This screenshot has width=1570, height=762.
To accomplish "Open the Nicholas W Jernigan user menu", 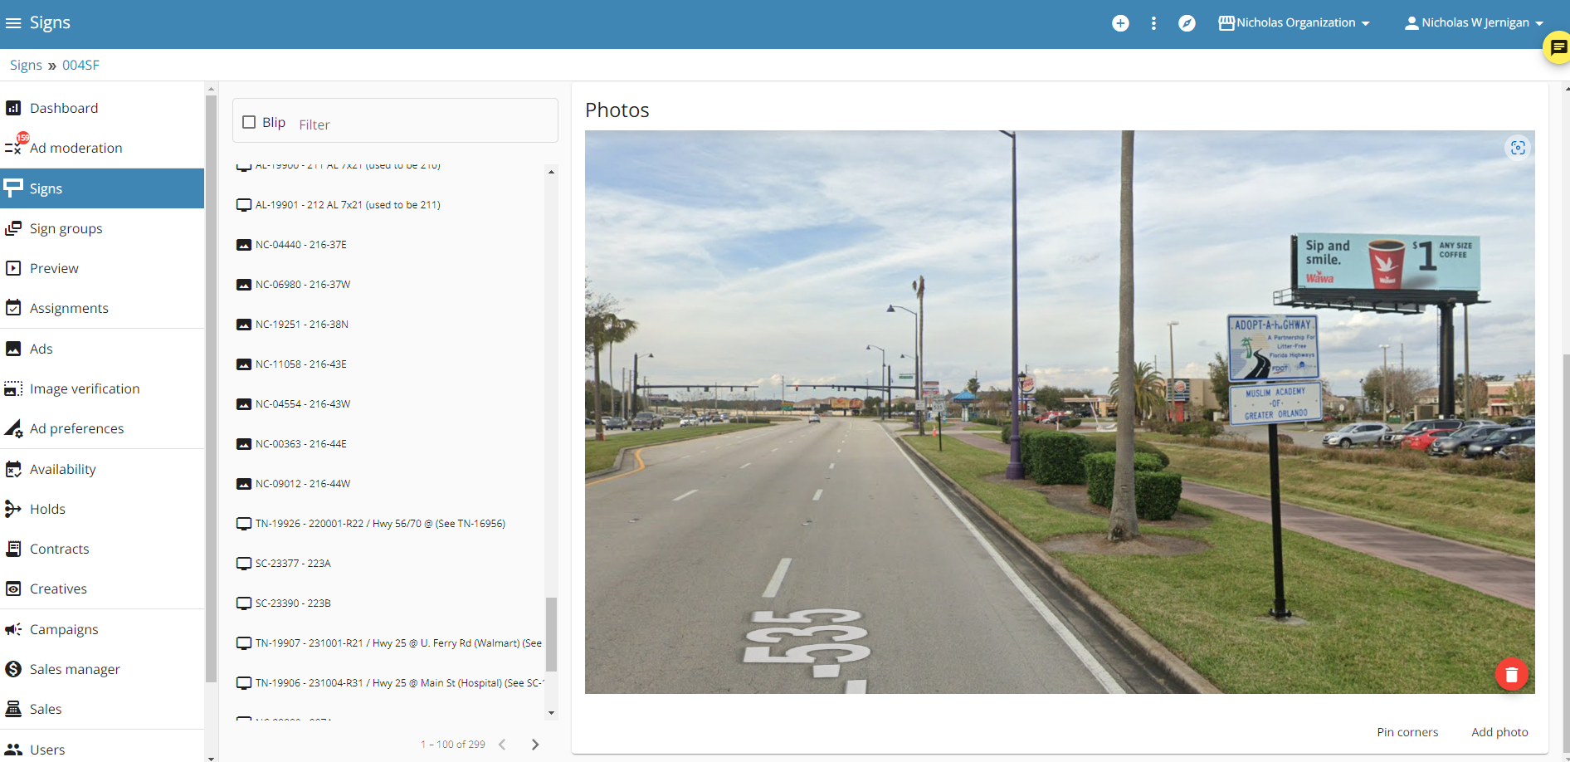I will (x=1474, y=23).
